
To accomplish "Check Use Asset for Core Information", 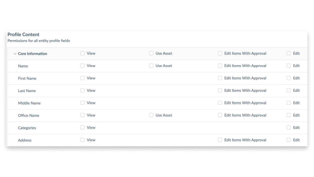I will tap(151, 53).
